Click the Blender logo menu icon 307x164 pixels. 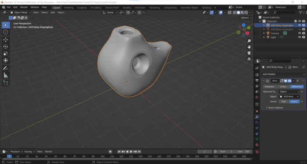[4, 7]
